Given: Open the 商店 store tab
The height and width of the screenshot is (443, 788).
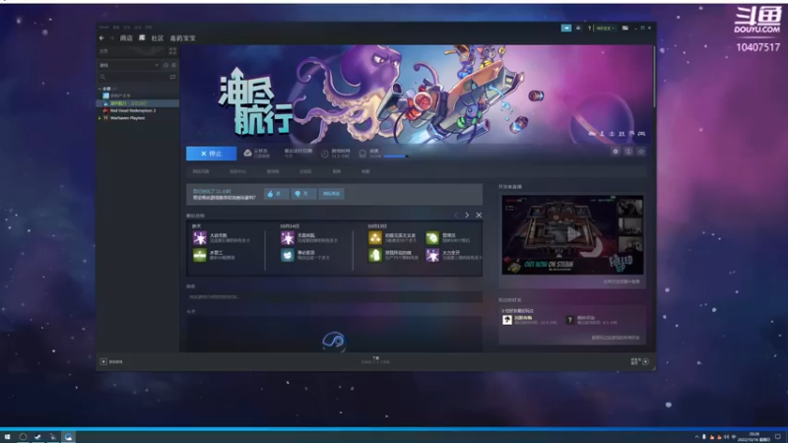Looking at the screenshot, I should [x=126, y=38].
